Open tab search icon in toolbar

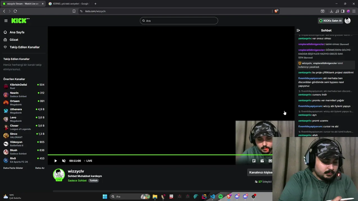(x=322, y=11)
